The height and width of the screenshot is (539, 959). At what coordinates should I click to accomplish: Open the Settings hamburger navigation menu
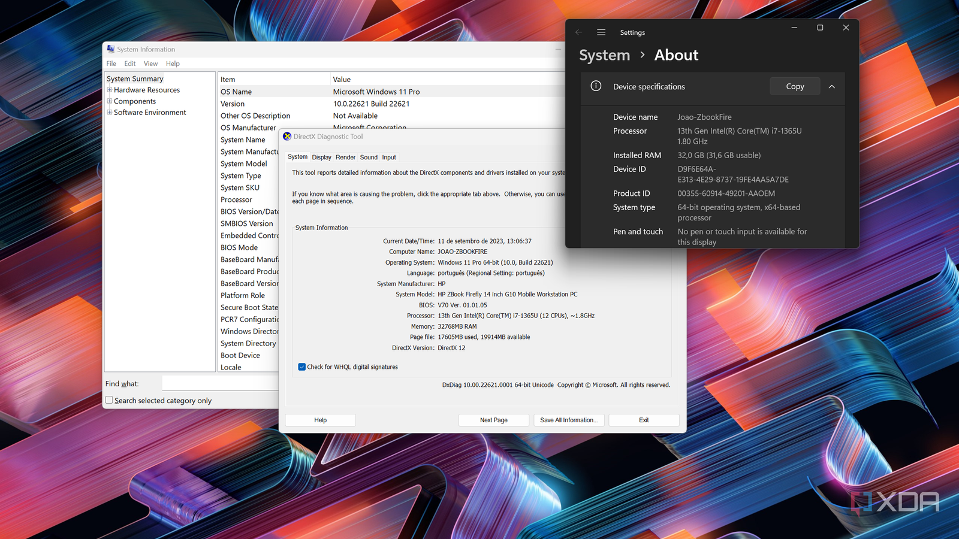point(601,32)
